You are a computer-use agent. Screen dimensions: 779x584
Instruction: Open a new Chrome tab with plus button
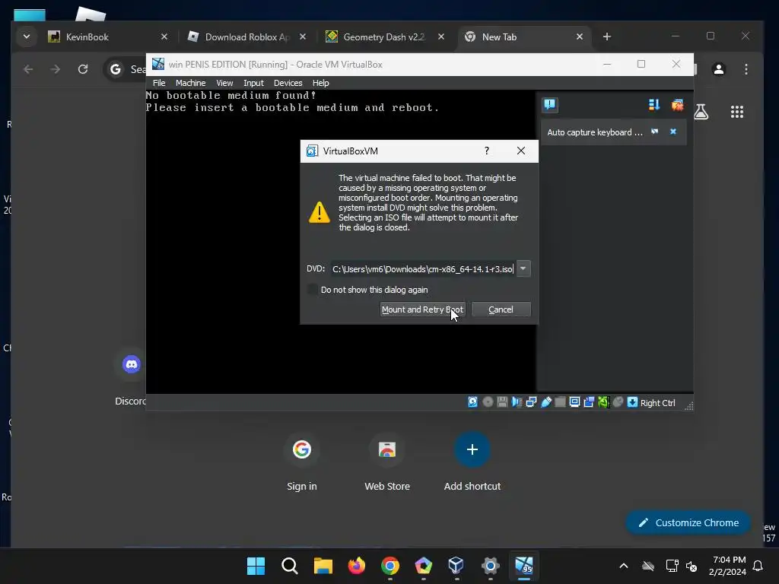[x=606, y=36]
